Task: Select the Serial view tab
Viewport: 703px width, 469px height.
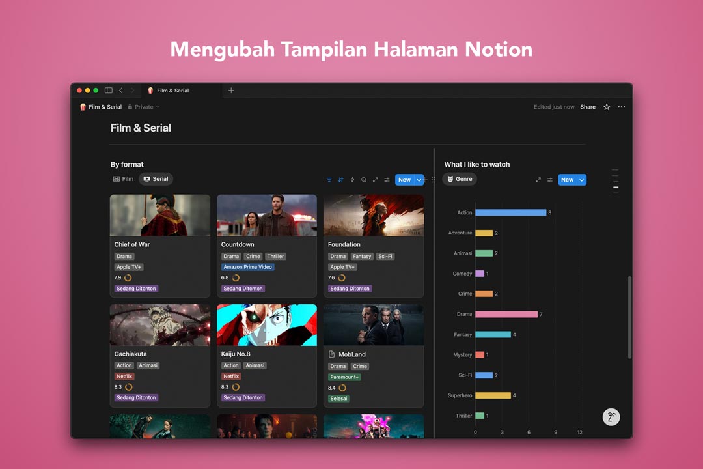Action: tap(156, 178)
